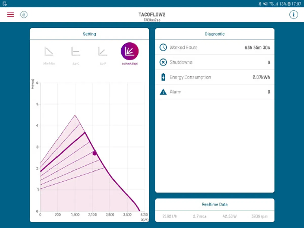Tap the 2192 l/h flow reading
This screenshot has height=228, width=304.
(x=170, y=217)
